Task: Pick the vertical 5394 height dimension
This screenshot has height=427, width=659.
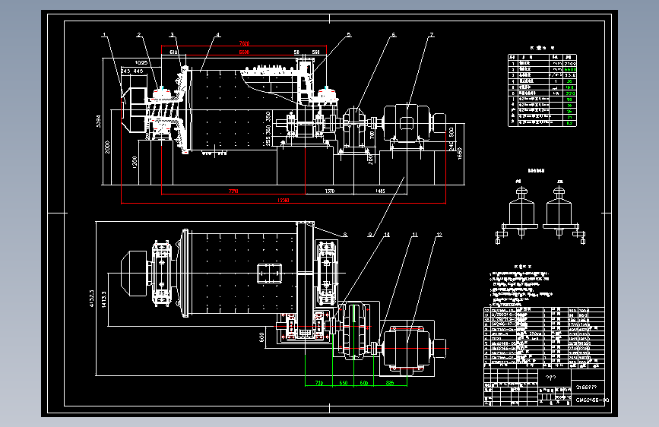Action: point(99,122)
